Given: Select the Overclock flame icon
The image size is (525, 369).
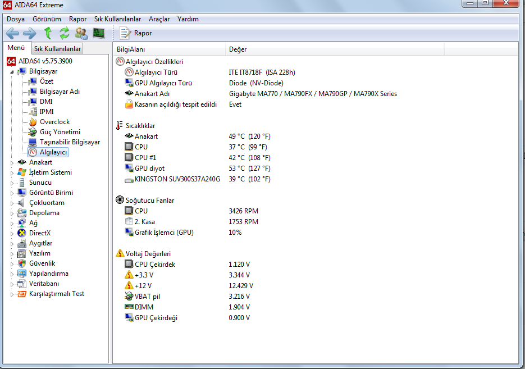Looking at the screenshot, I should [33, 122].
